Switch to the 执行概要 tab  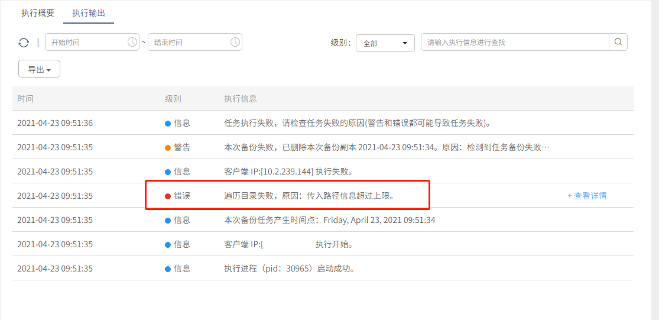click(38, 12)
